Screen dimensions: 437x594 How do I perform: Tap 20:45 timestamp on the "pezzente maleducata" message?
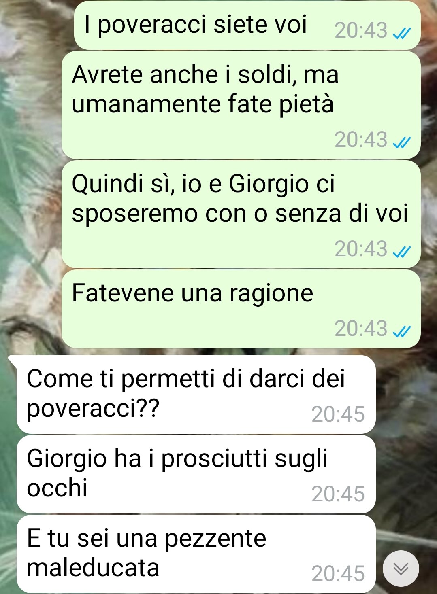click(x=338, y=573)
